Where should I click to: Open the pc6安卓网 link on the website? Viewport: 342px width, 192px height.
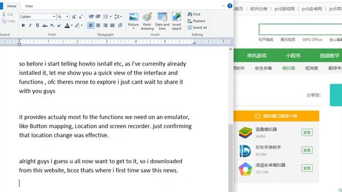point(312,9)
